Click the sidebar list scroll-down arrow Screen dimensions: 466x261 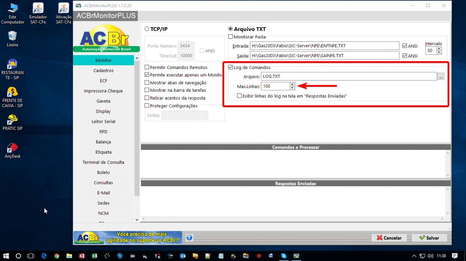pos(137,220)
